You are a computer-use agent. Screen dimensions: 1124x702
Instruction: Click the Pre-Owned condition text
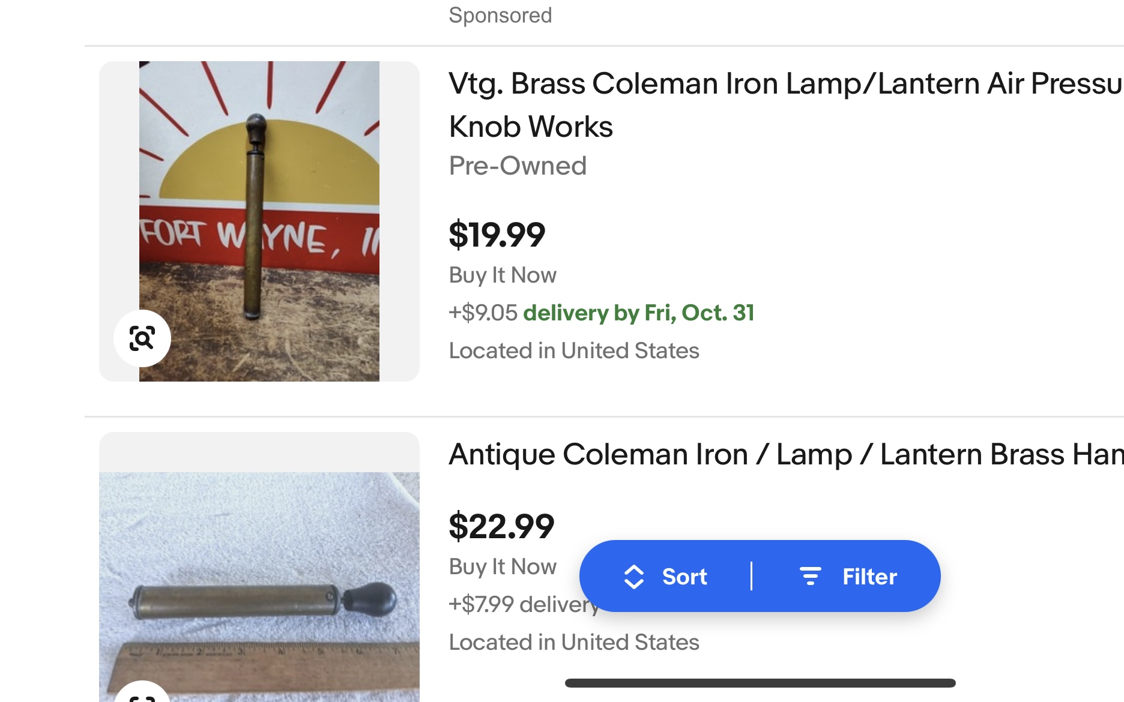coord(518,166)
